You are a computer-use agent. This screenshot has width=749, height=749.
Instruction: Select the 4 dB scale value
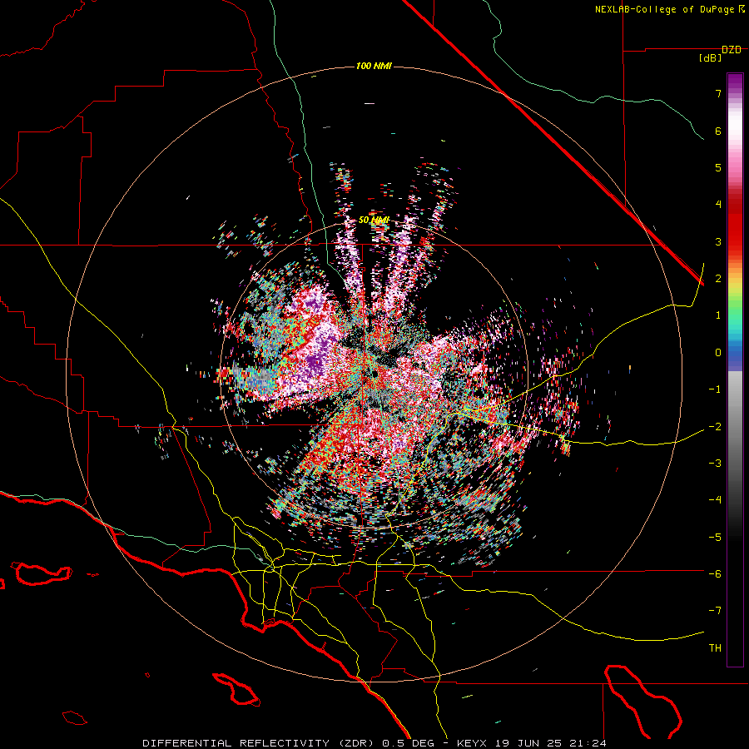tap(718, 205)
